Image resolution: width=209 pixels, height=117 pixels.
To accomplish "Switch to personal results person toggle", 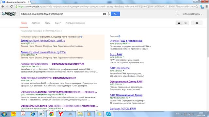I will coord(179,23).
